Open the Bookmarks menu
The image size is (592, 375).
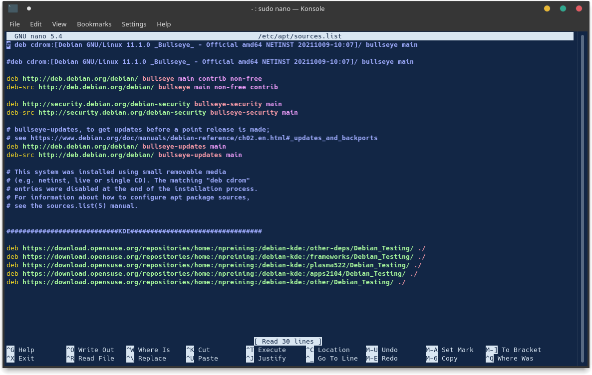[x=94, y=24]
